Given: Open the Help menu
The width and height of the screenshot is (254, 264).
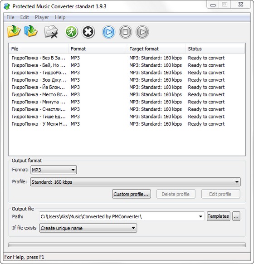Looking at the screenshot, I should (60, 17).
